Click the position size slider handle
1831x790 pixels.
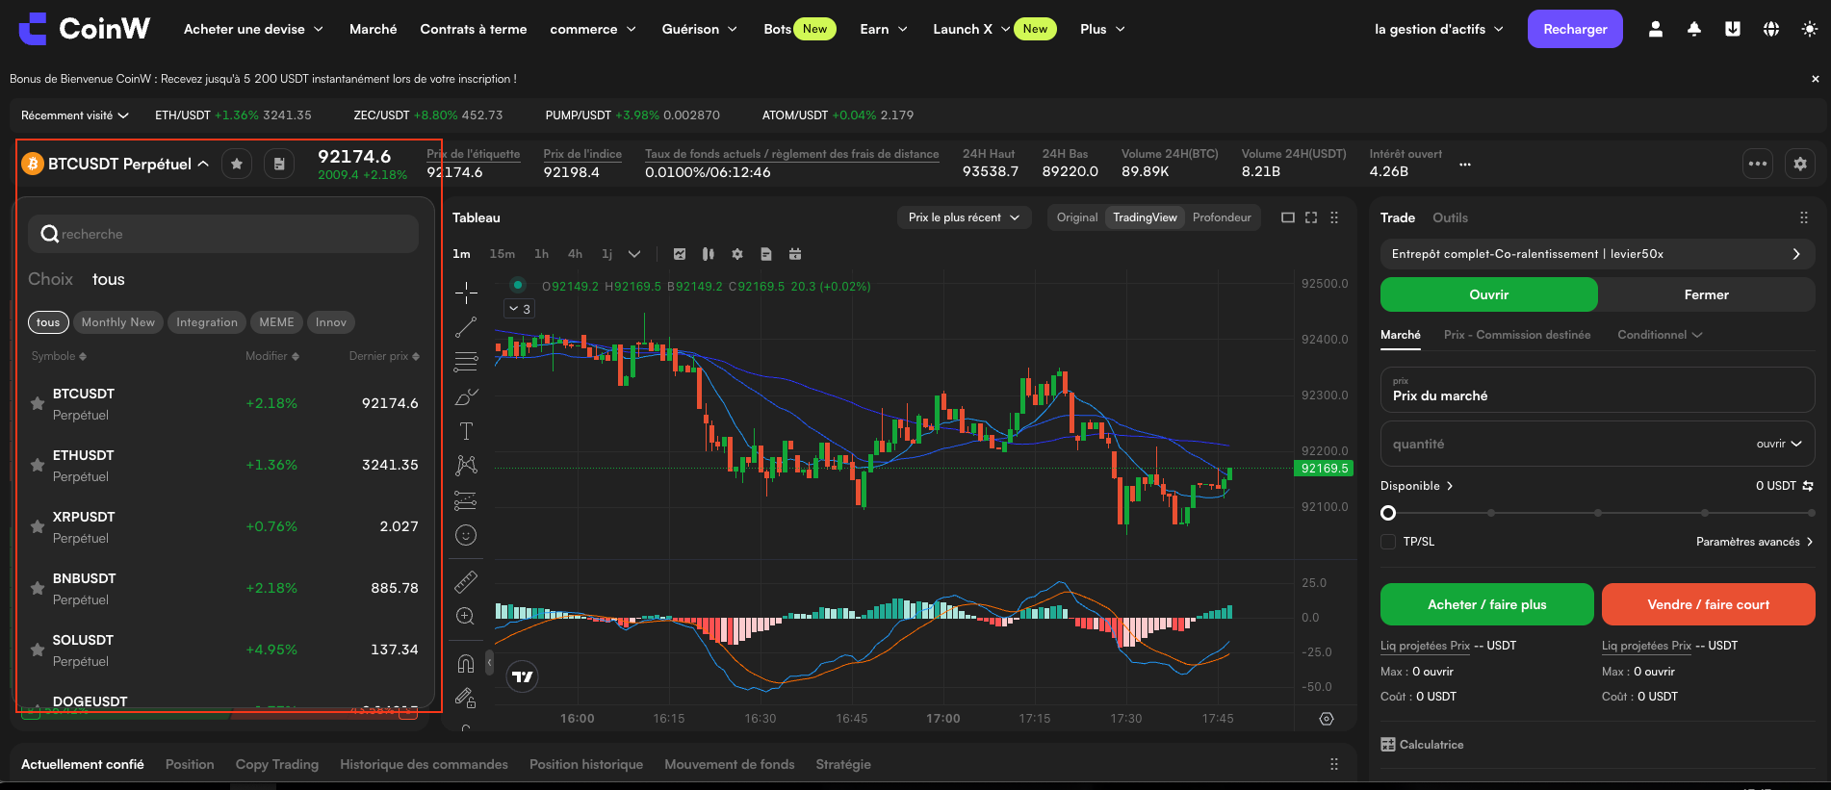(1388, 513)
